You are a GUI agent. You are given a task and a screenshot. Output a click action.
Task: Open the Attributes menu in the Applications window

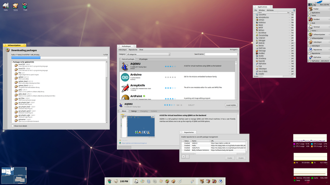[x=270, y=10]
